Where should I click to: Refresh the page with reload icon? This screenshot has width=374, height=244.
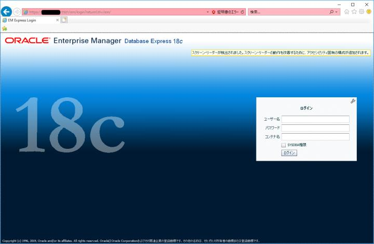[x=243, y=12]
